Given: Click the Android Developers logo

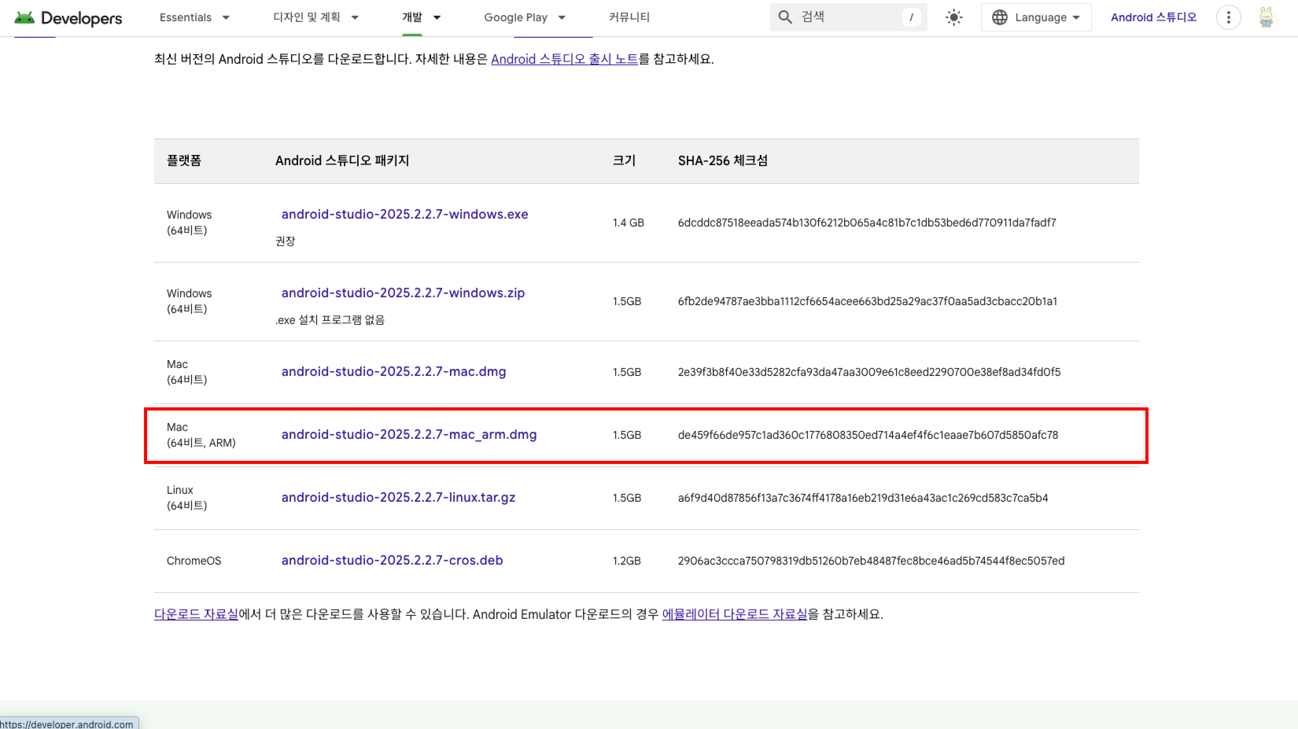Looking at the screenshot, I should (x=68, y=18).
